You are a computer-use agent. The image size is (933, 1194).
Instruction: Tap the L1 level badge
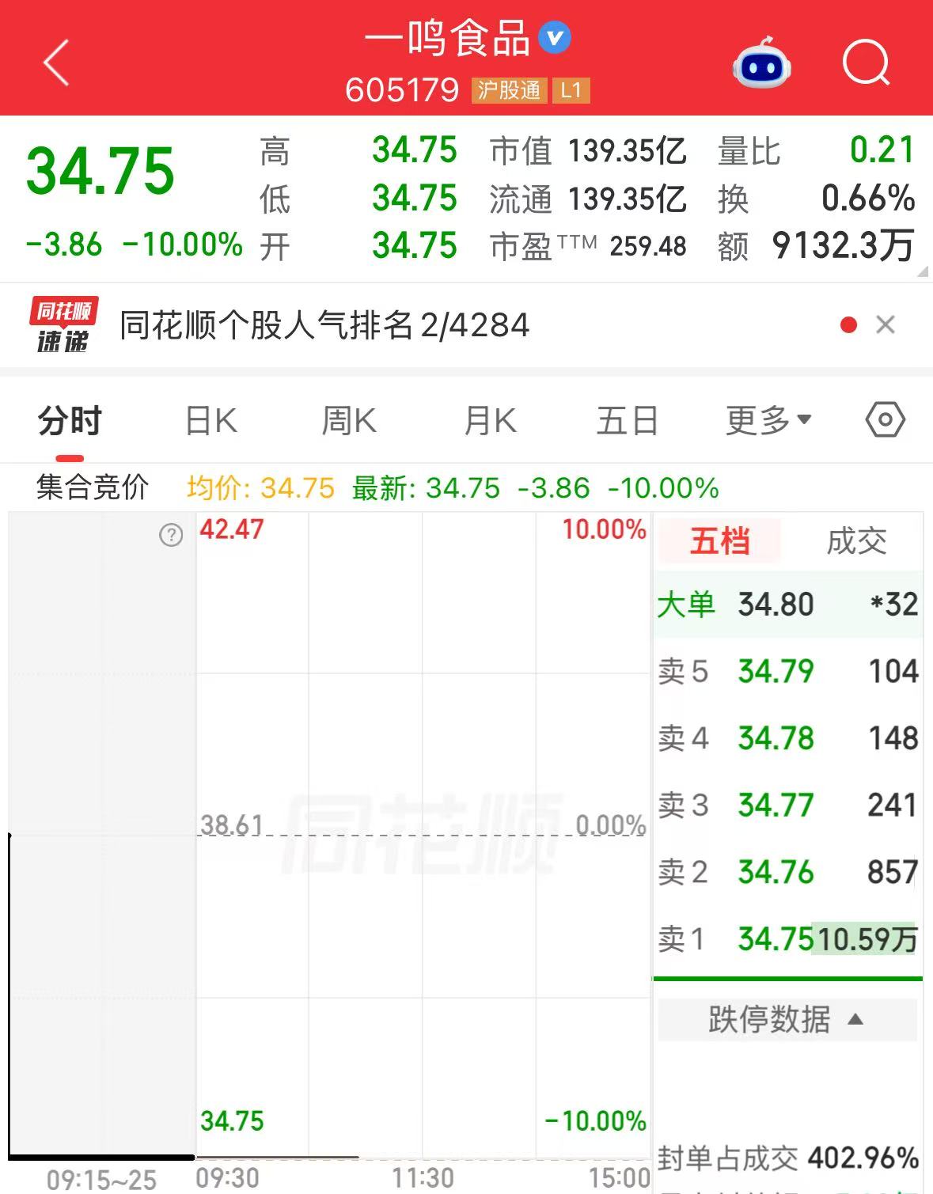[x=571, y=90]
